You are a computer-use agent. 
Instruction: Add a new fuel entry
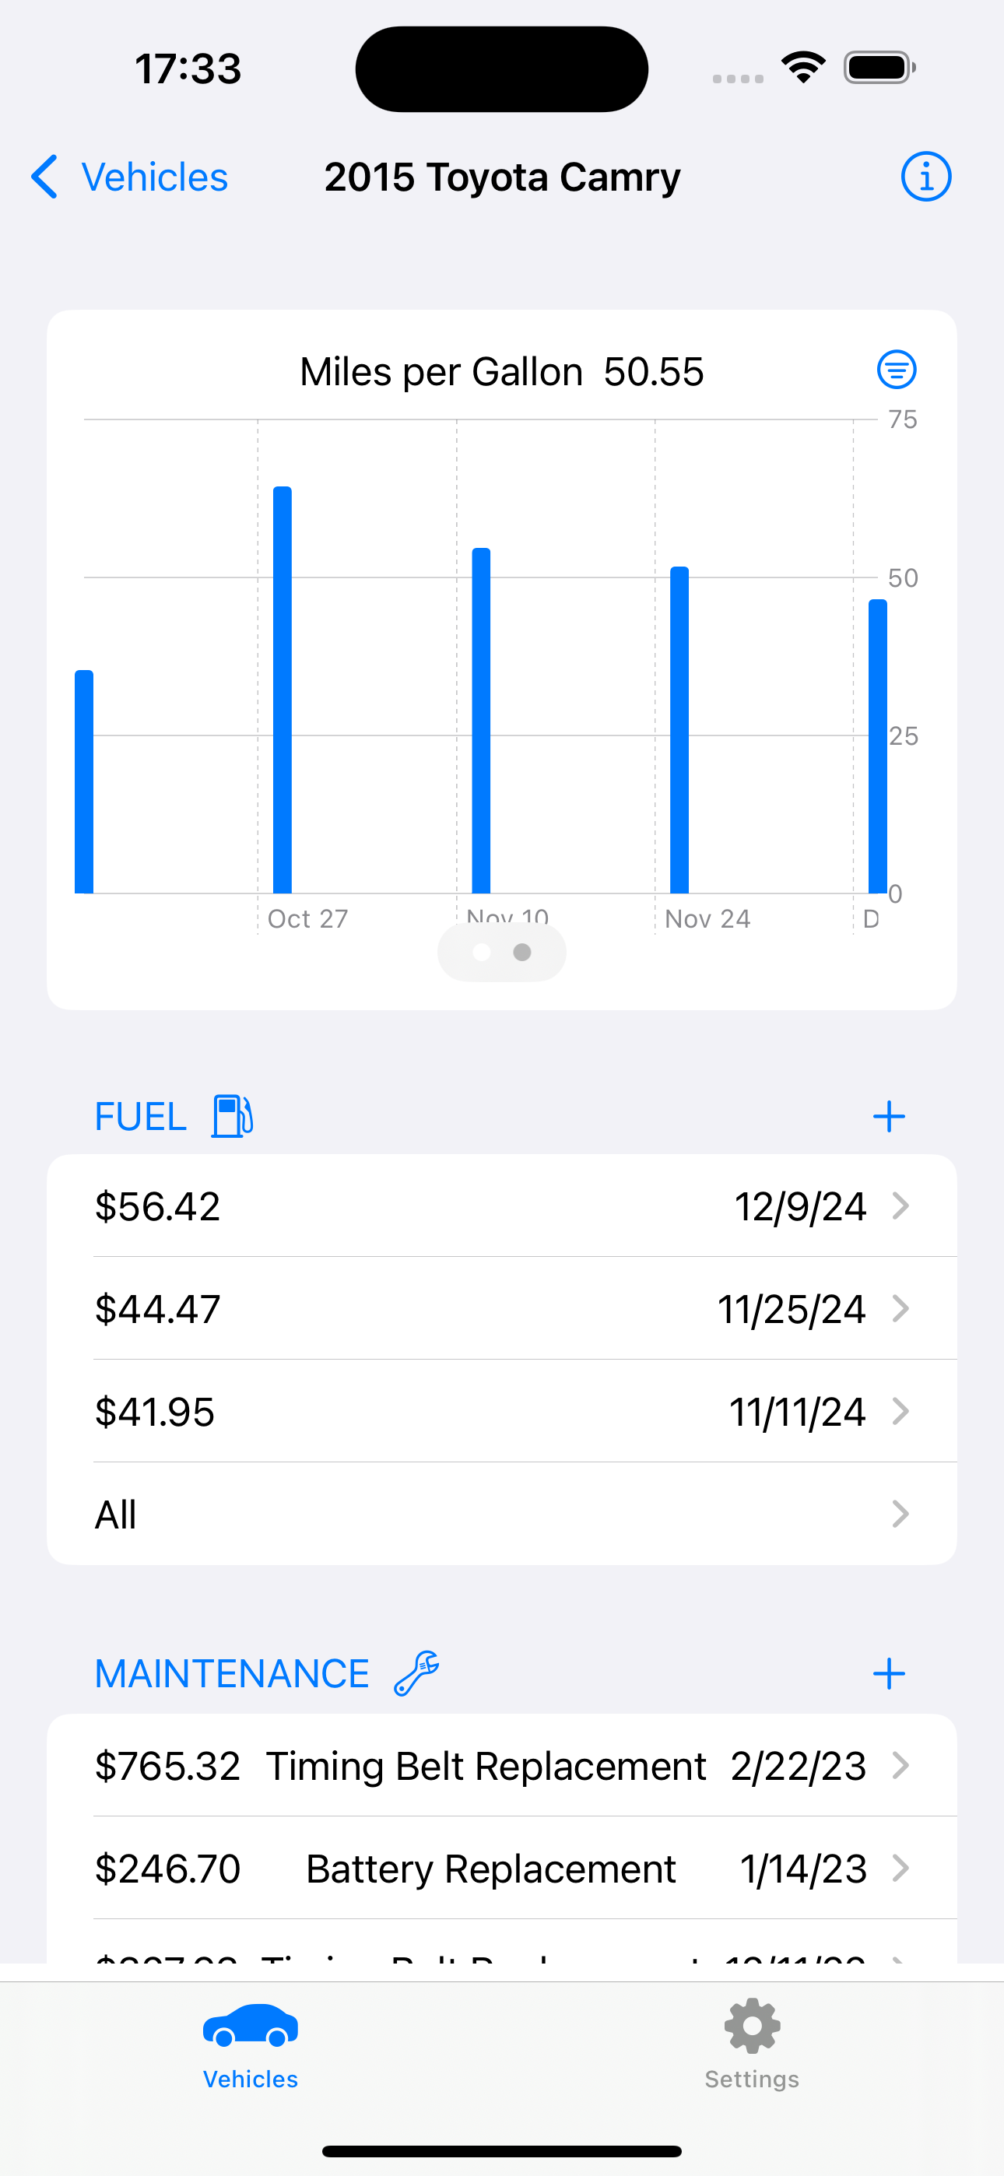(888, 1116)
